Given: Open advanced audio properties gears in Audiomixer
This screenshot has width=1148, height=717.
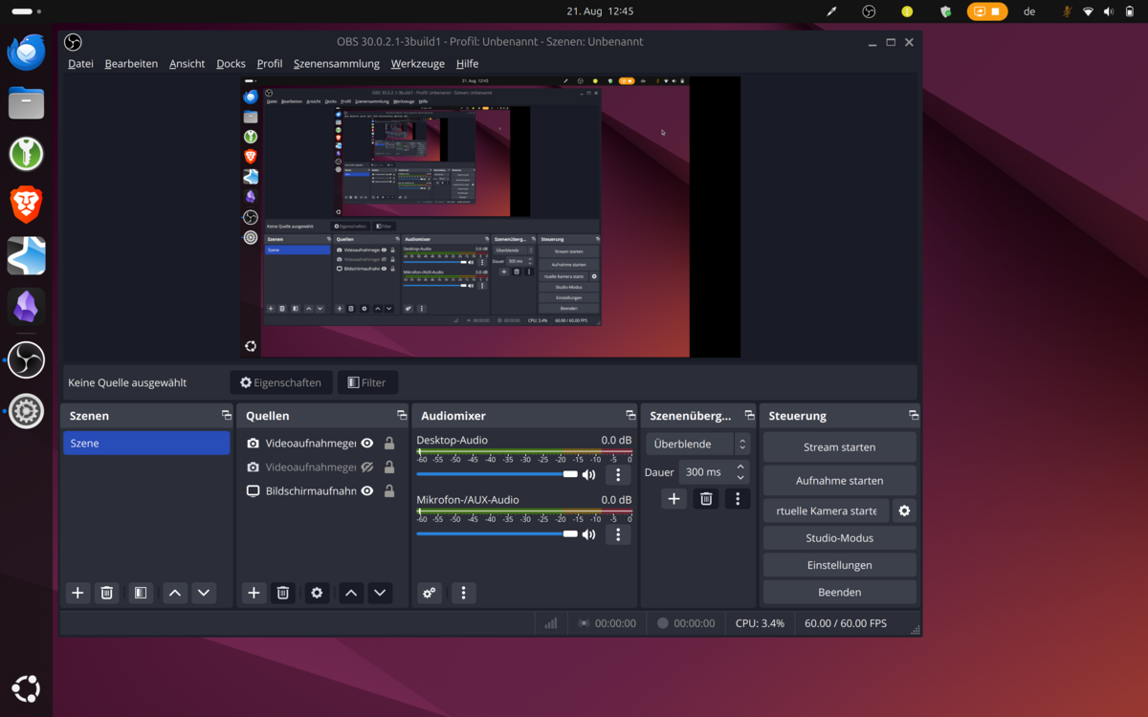Looking at the screenshot, I should click(x=430, y=593).
